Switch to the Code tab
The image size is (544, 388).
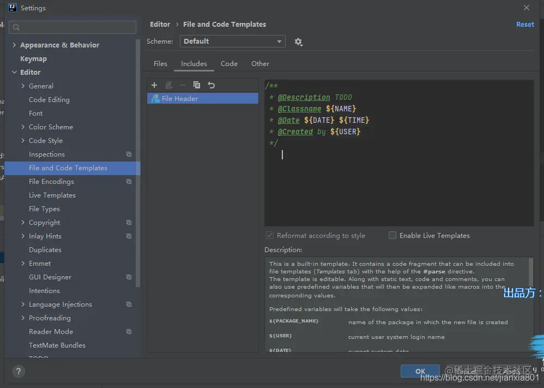[229, 63]
